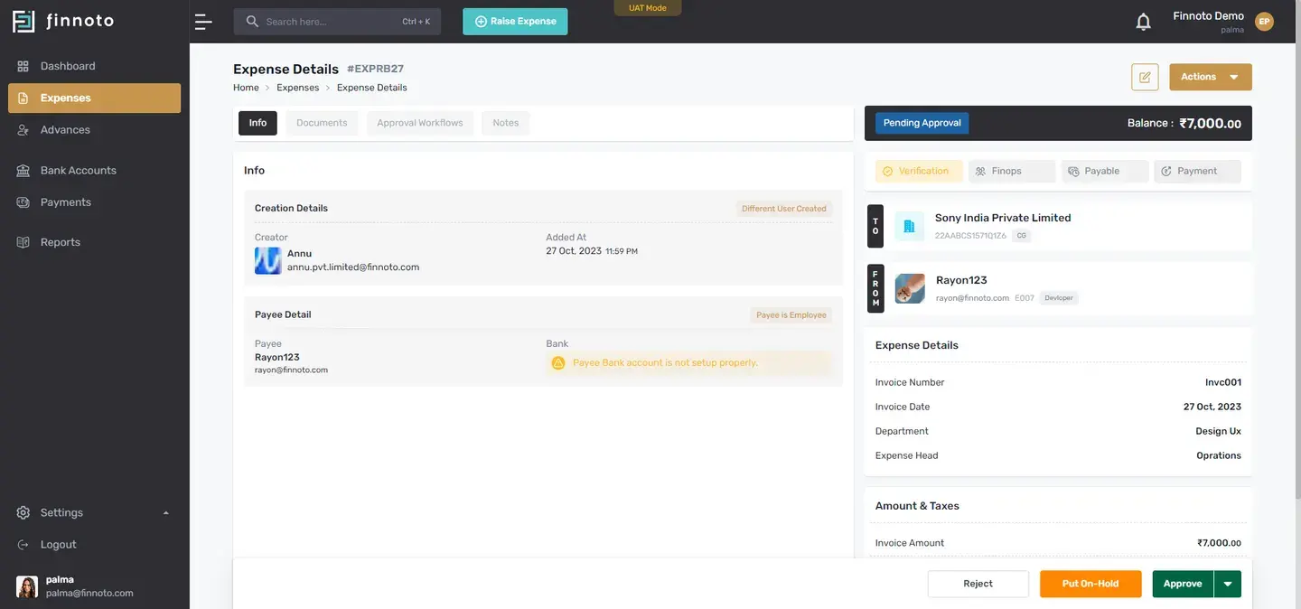Select the Verification stage tab
This screenshot has height=609, width=1301.
[x=920, y=171]
